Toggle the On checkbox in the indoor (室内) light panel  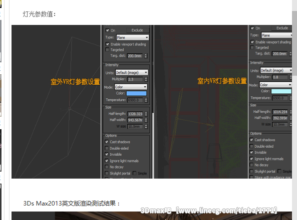252,28
